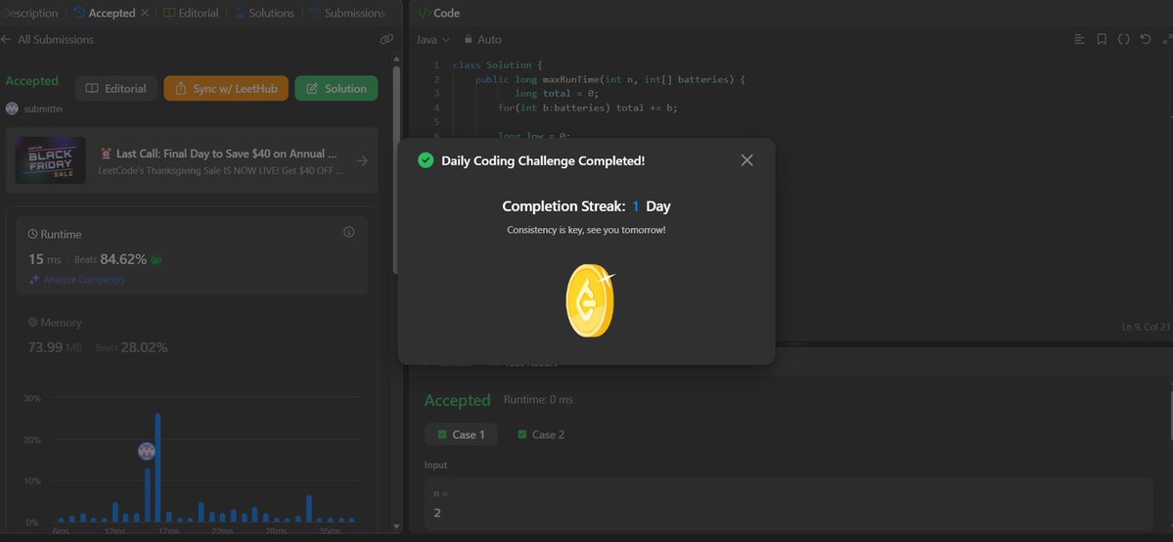This screenshot has width=1173, height=542.
Task: Click the Memory chip icon
Action: 33,323
